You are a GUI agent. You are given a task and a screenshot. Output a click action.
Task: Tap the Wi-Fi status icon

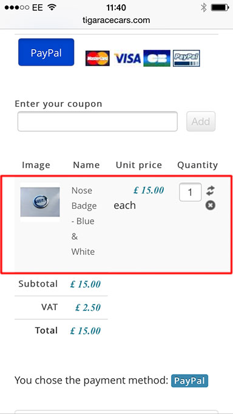pos(52,7)
